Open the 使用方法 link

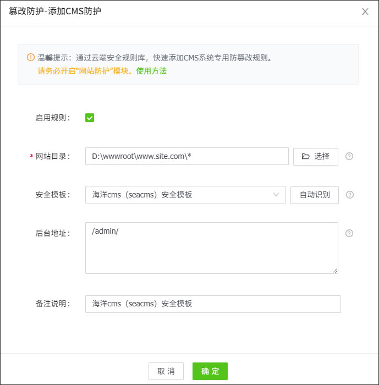tap(151, 71)
